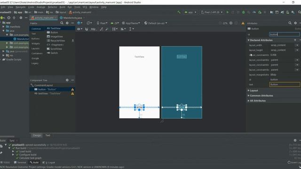Click the green Debug app bug icon
301x169 pixels.
click(244, 12)
